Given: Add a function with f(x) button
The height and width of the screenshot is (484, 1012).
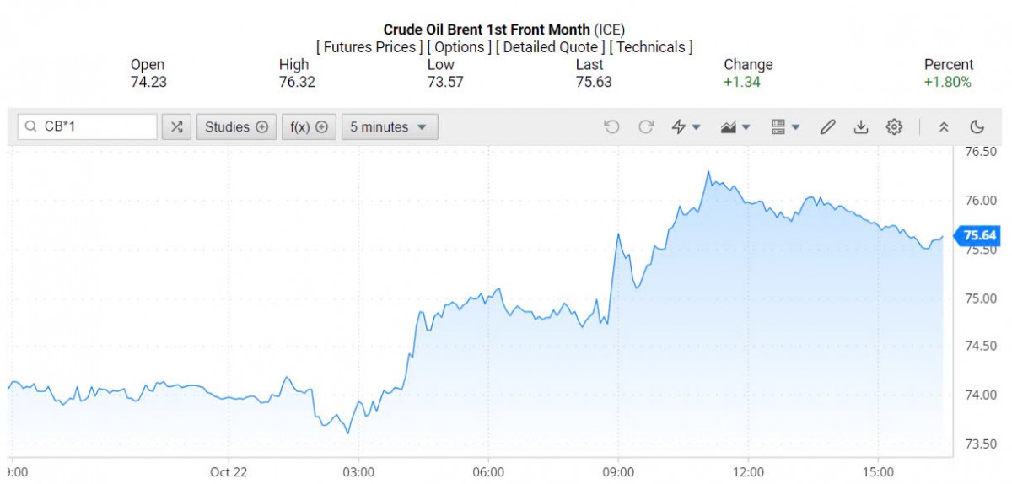Looking at the screenshot, I should tap(309, 127).
